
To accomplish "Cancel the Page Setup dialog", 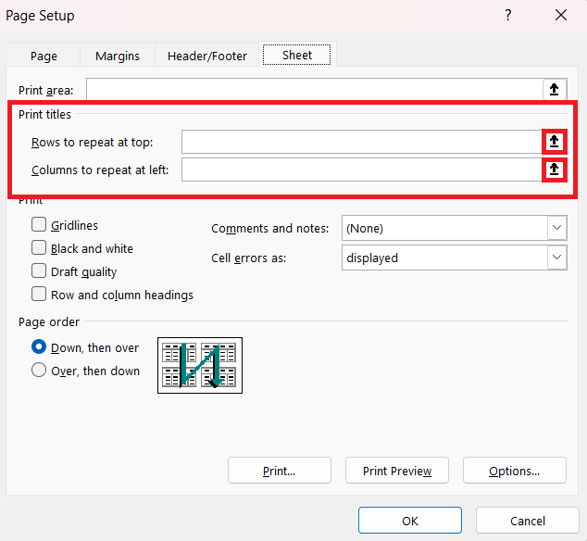I will pyautogui.click(x=528, y=521).
